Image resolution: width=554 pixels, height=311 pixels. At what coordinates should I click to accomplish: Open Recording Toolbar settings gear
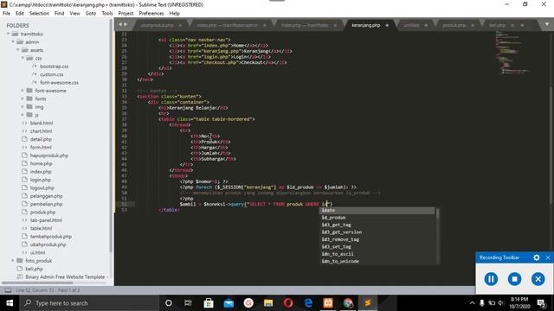tap(537, 257)
